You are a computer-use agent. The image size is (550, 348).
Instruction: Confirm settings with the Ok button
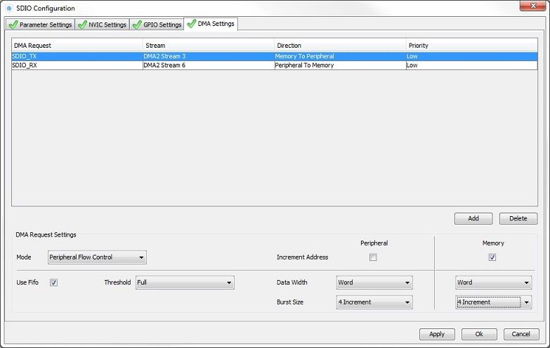point(479,334)
